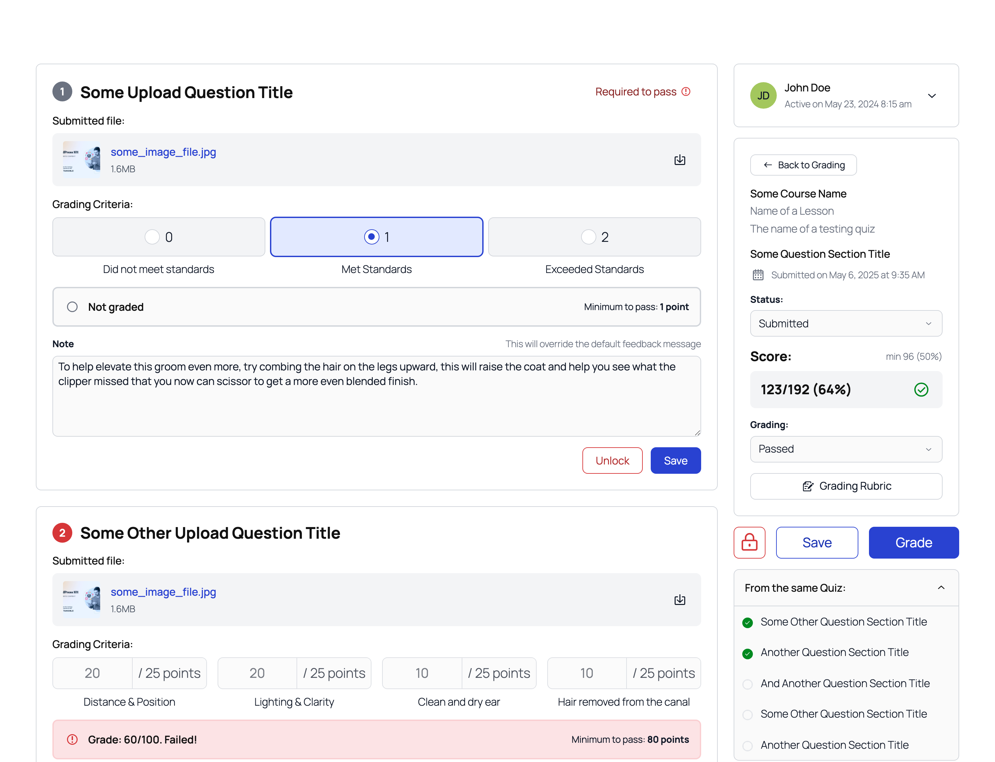Select grade 0 Did not meet standards
This screenshot has width=995, height=762.
tap(159, 237)
